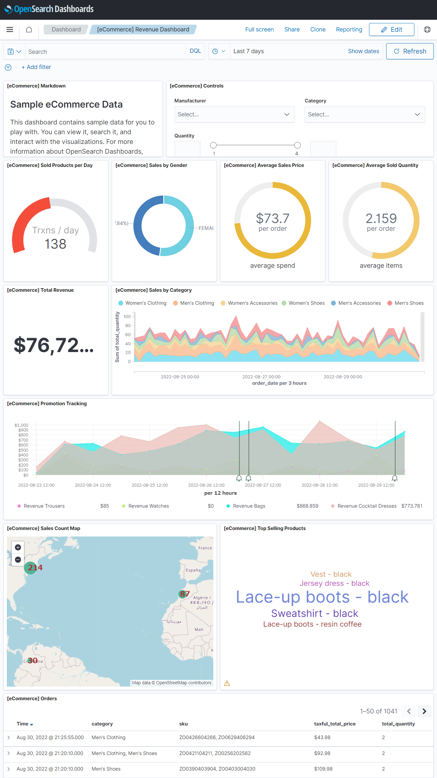The height and width of the screenshot is (778, 437).
Task: Navigate to Dashboard breadcrumb
Action: point(66,29)
